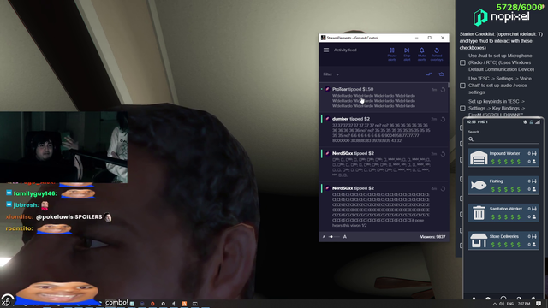
Task: Click jbbresh username in chat
Action: click(26, 205)
